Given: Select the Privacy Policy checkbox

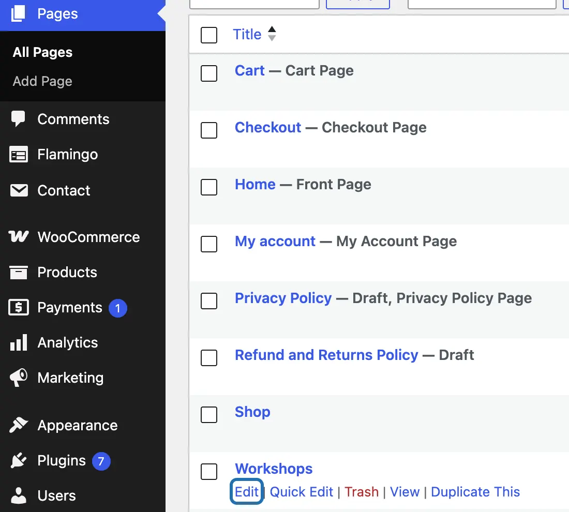Looking at the screenshot, I should [209, 301].
